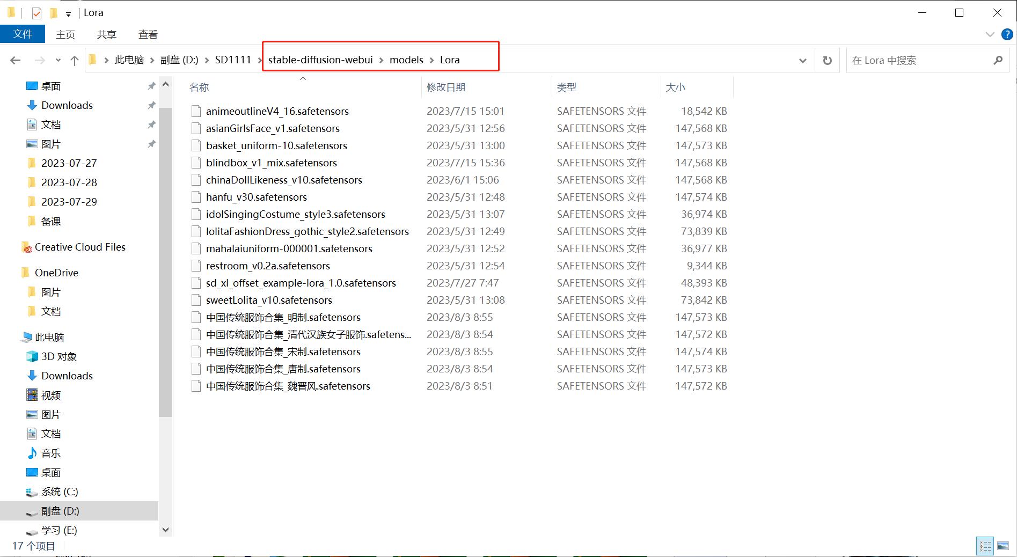
Task: Select 中国传统服饰合集_唐制.safetensors file
Action: pos(283,369)
